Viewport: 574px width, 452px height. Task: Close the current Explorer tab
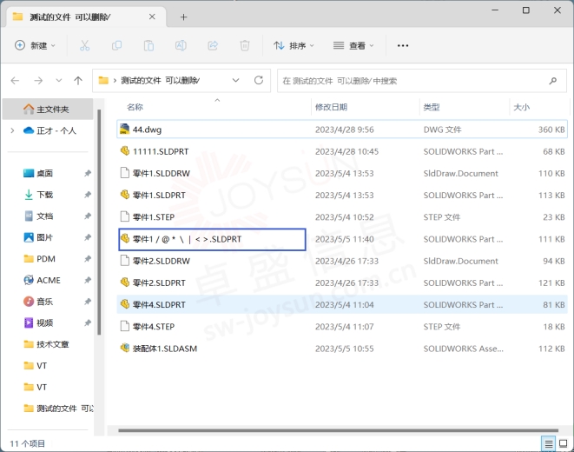tap(152, 17)
